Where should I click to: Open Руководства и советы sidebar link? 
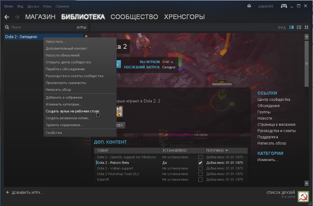(x=277, y=131)
